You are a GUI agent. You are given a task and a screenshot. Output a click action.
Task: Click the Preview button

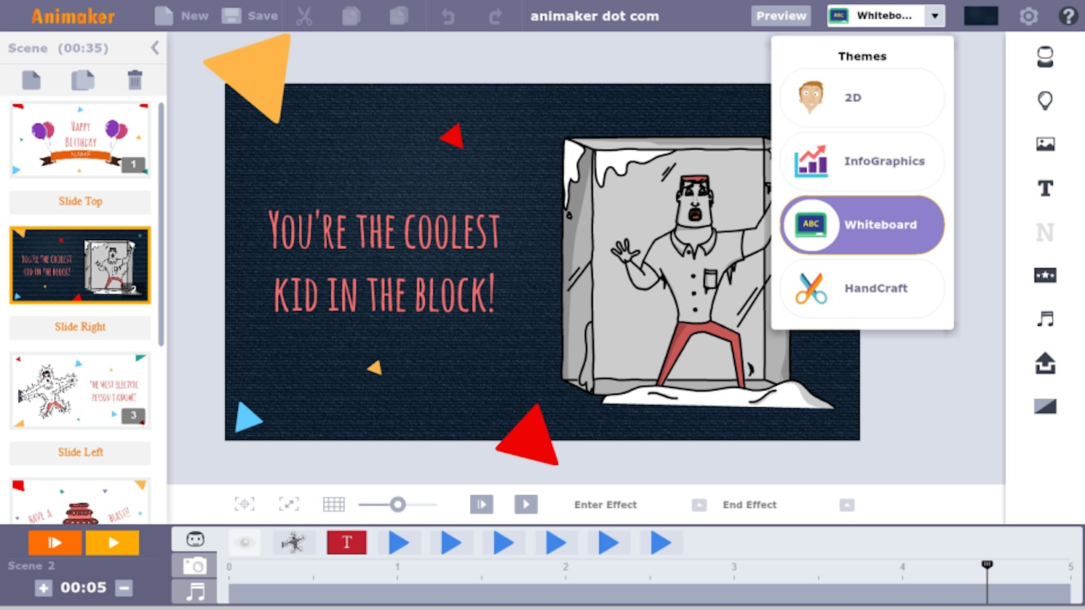[x=780, y=15]
